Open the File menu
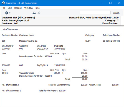Screen dimensions: 124x107 click(x=3, y=8)
